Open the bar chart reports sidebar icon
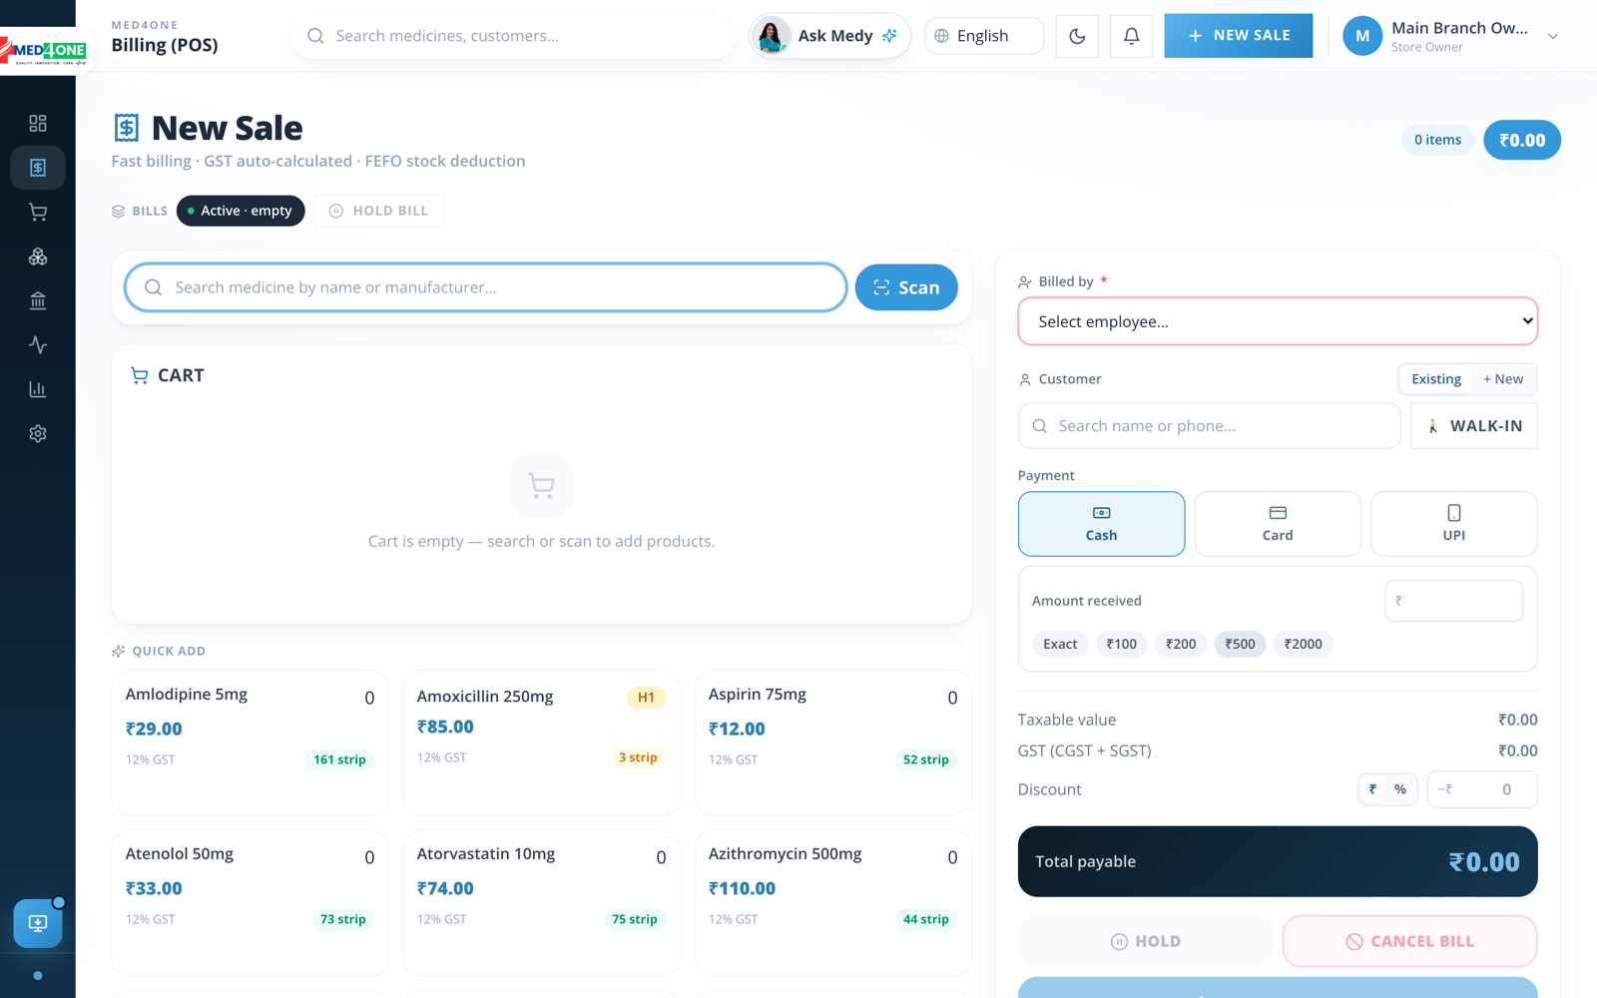The image size is (1597, 998). (38, 389)
